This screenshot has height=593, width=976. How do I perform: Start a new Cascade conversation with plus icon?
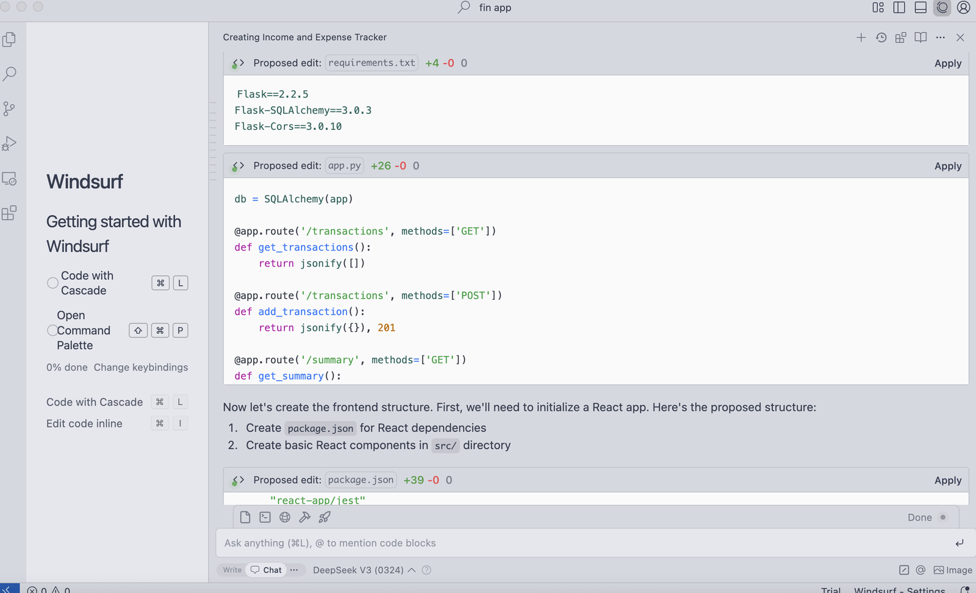coord(861,38)
